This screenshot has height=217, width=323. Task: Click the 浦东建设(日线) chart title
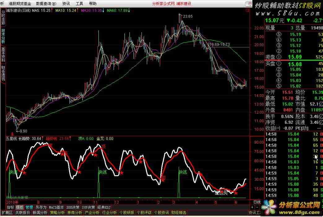tap(18, 10)
